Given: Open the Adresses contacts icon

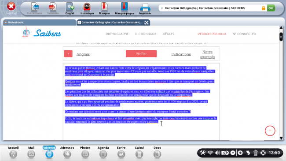Looking at the screenshot, I should click(67, 154).
